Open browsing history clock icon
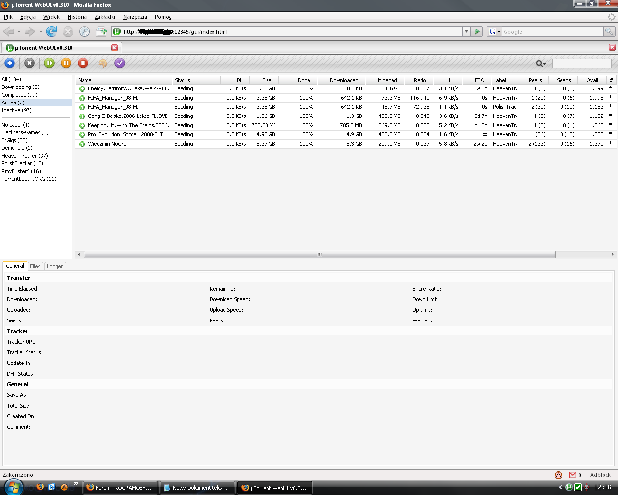618x495 pixels. point(84,31)
